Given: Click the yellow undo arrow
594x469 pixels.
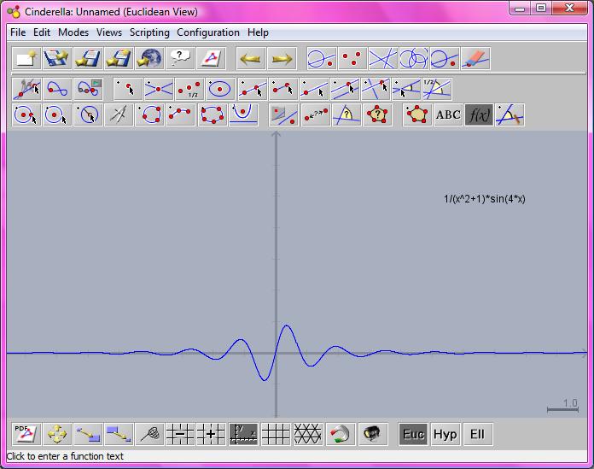Looking at the screenshot, I should tap(250, 59).
